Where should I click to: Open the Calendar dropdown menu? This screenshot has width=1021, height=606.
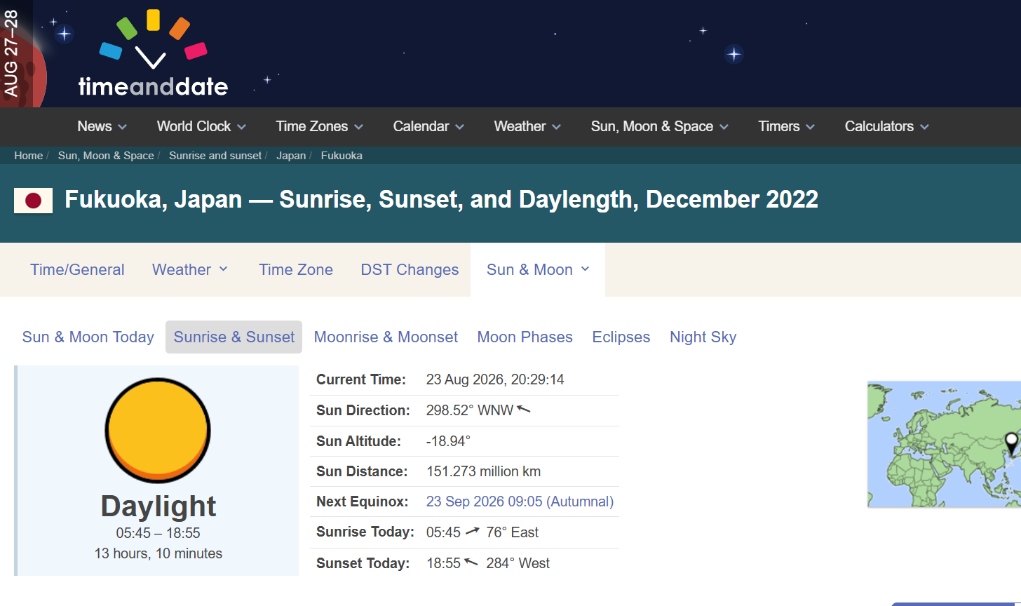pos(428,126)
